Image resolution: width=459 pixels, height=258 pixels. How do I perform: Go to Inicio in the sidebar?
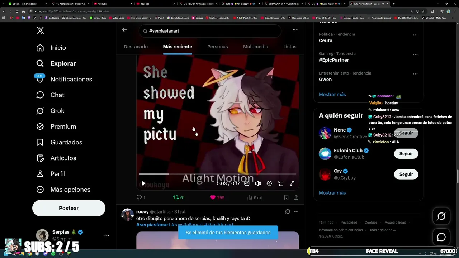[x=51, y=48]
